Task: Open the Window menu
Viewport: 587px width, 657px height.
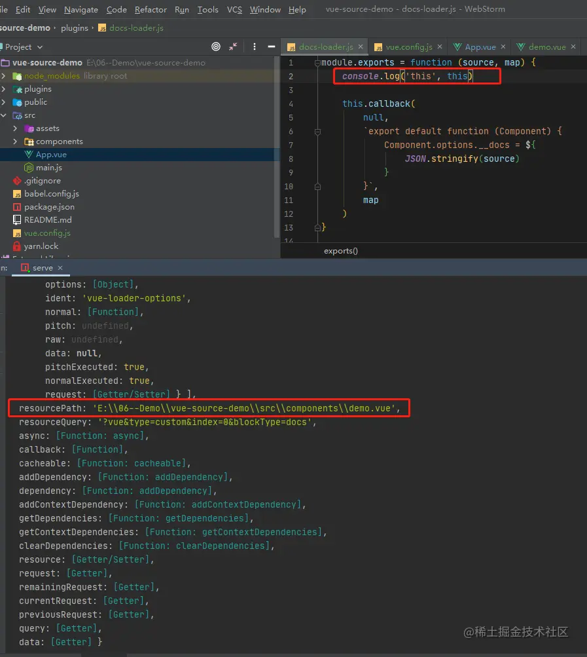Action: (x=265, y=9)
